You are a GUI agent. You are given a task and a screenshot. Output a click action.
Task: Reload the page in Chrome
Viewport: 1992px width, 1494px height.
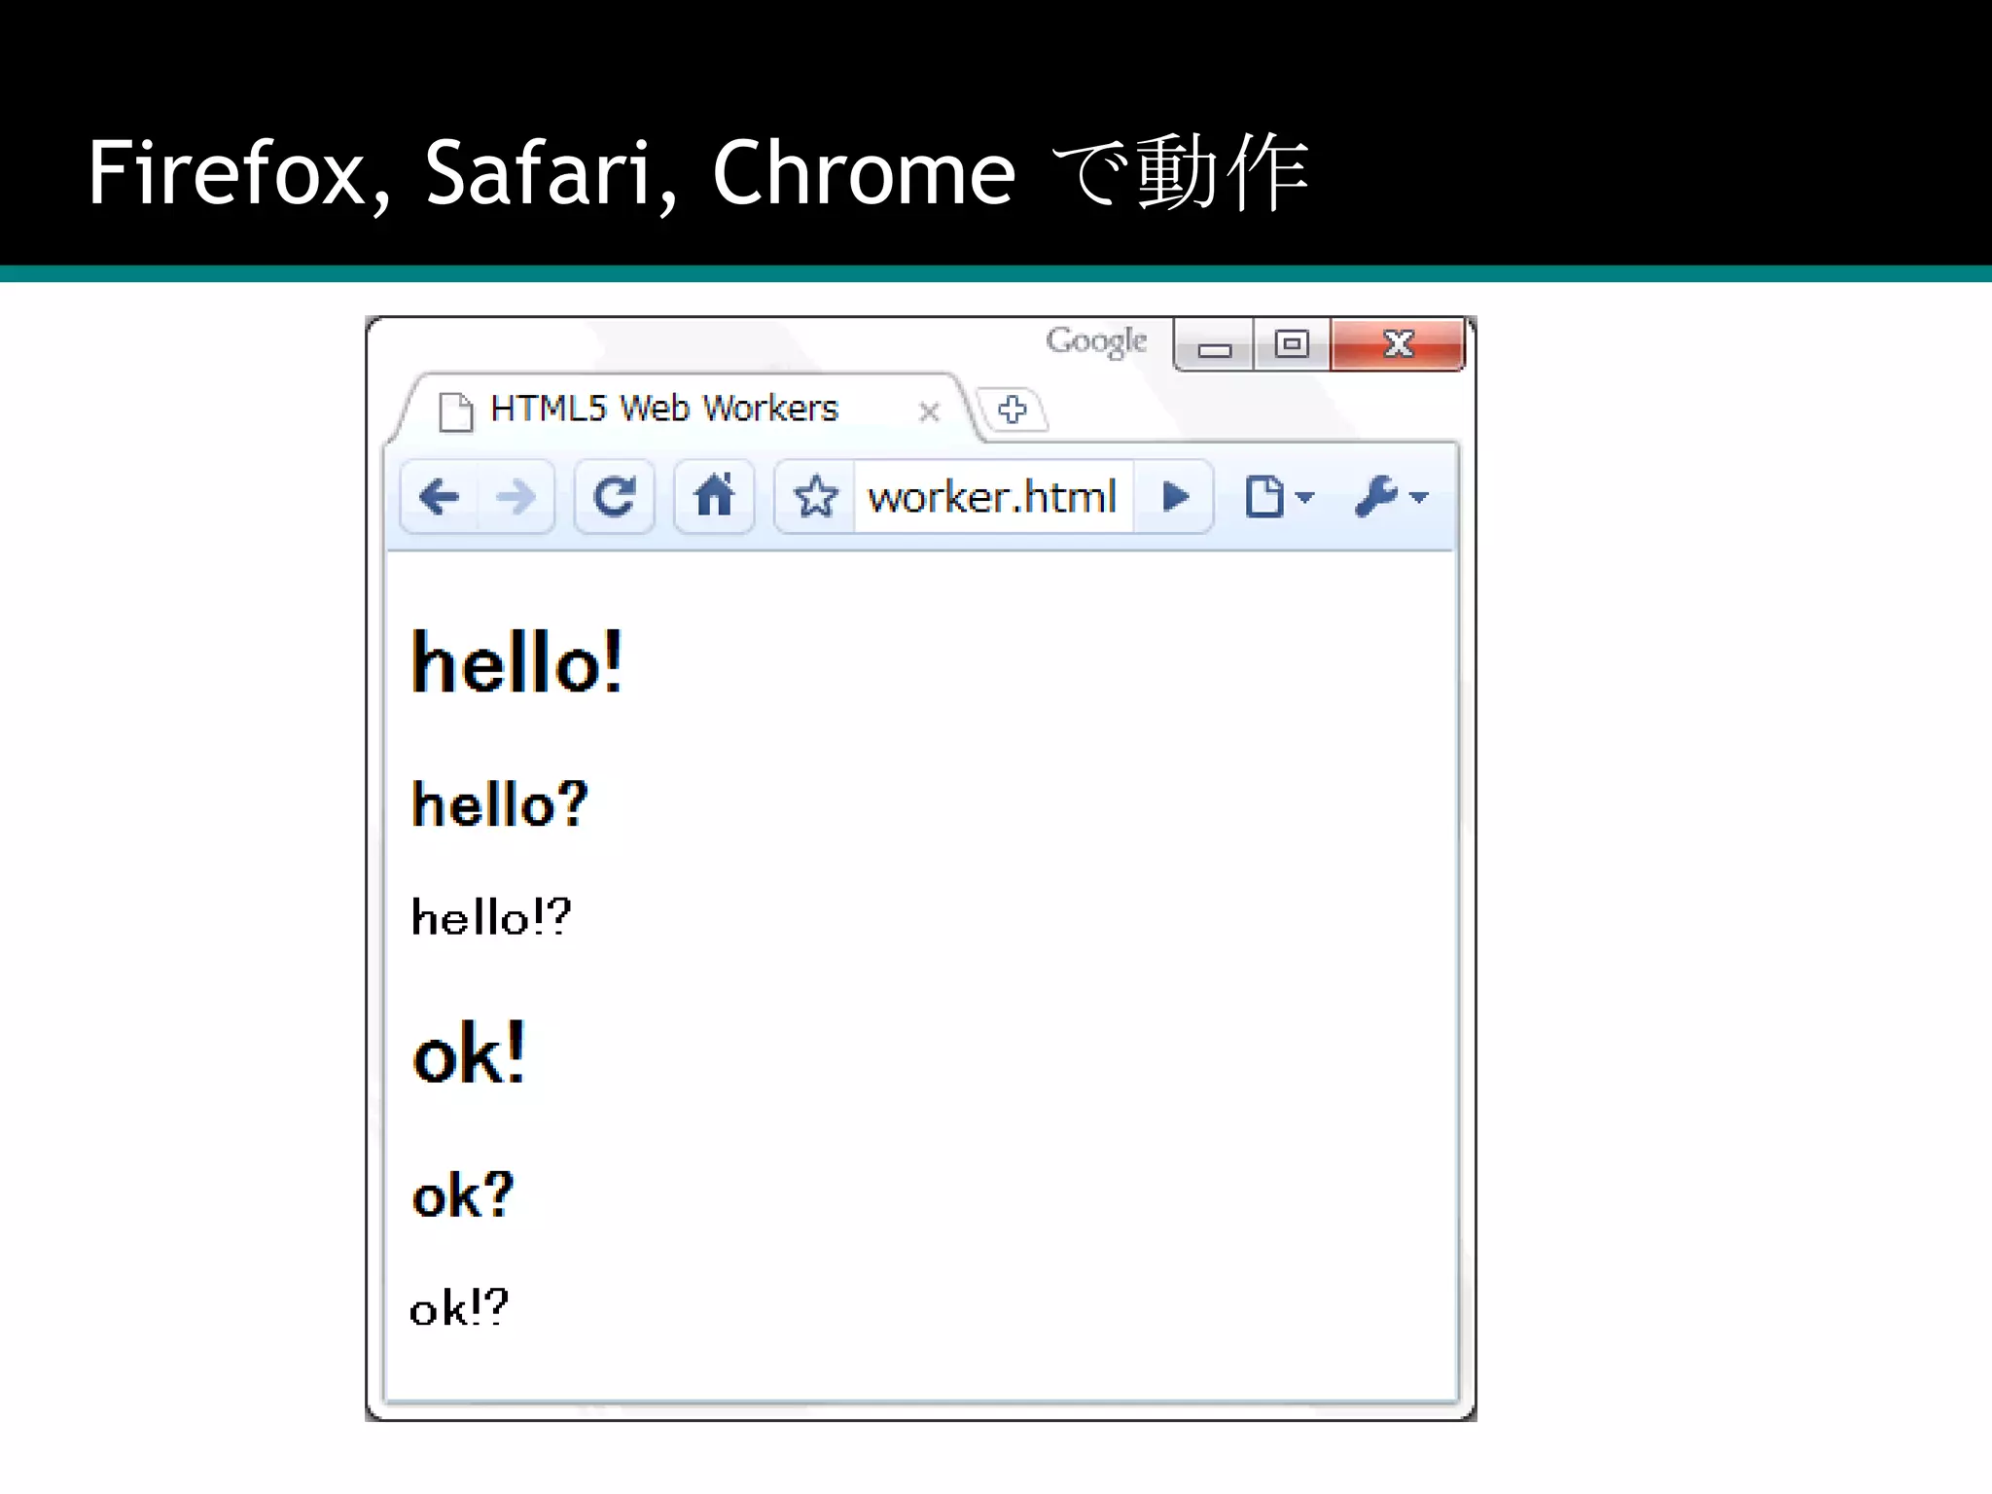pyautogui.click(x=614, y=497)
